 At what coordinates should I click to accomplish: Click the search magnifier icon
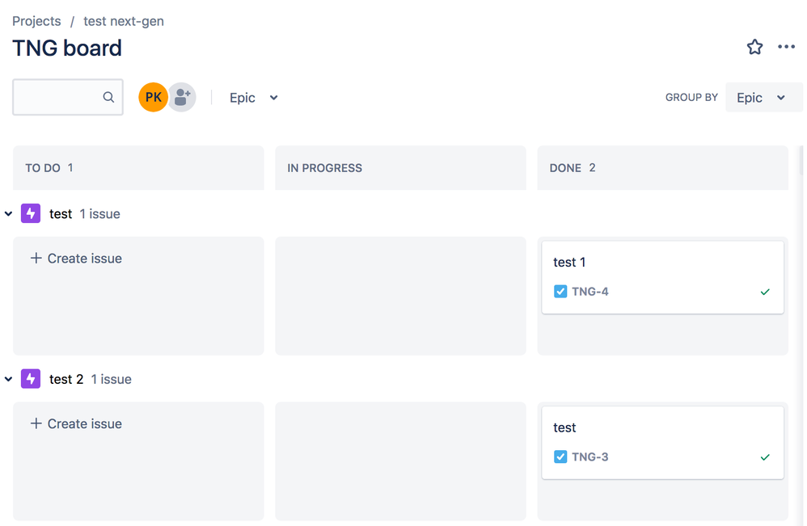pos(108,97)
